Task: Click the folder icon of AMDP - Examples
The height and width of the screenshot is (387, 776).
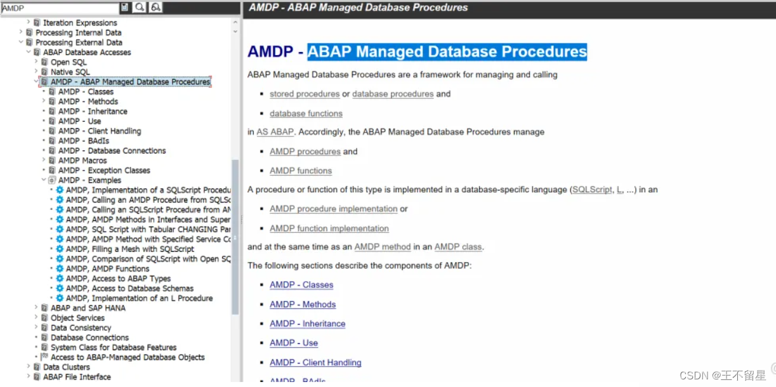Action: tap(52, 180)
